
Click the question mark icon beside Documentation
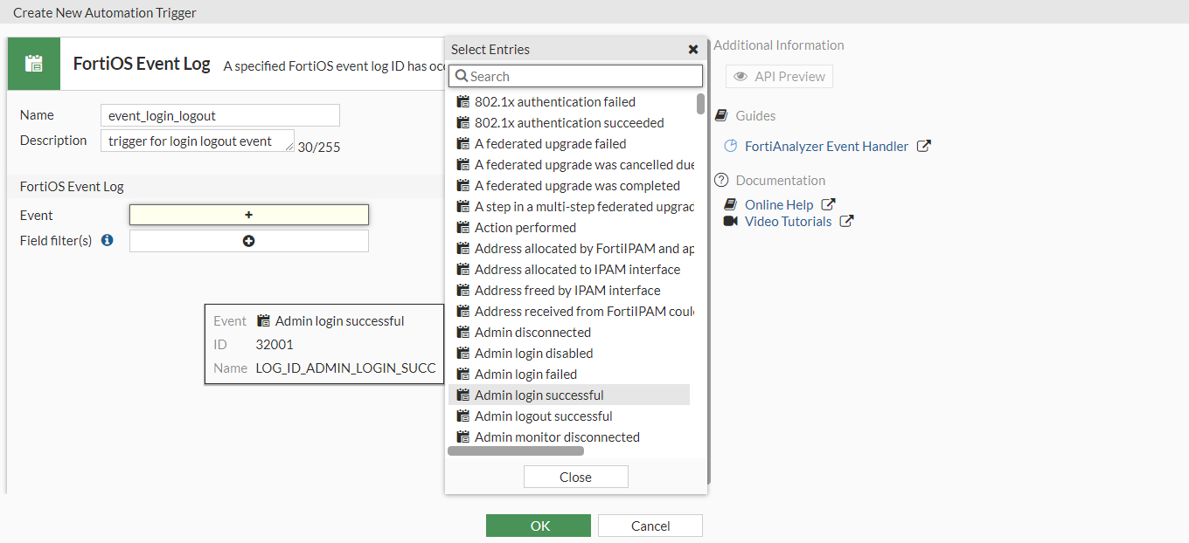tap(720, 180)
